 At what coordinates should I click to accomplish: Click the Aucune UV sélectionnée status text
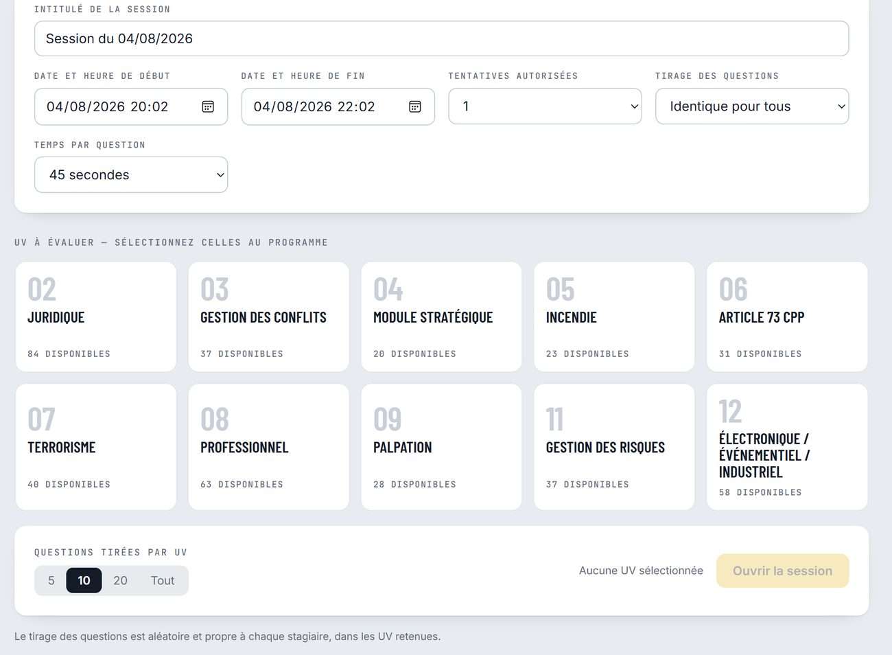click(x=641, y=571)
